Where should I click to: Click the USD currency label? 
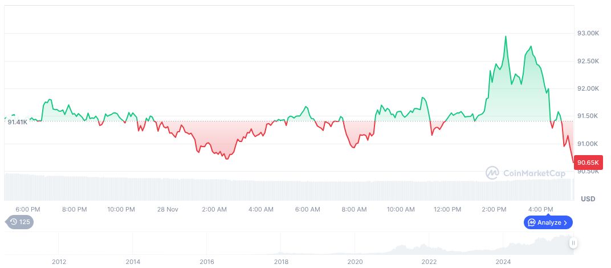click(588, 199)
